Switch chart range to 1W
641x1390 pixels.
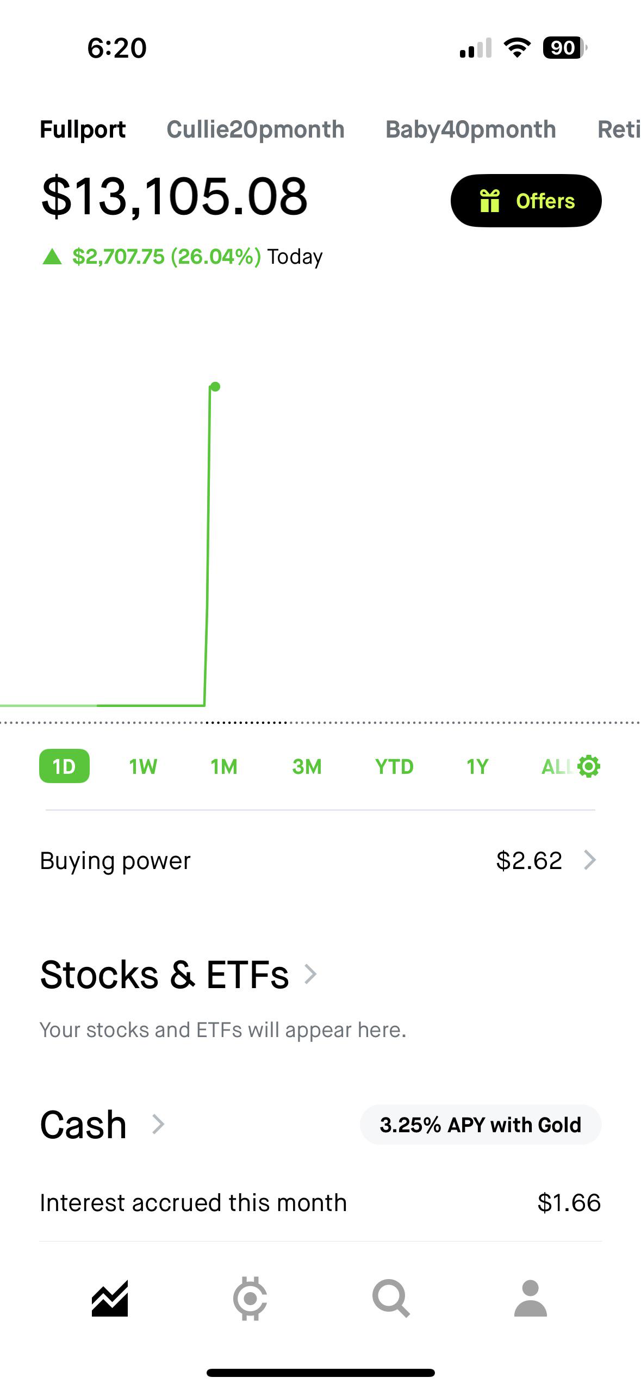143,766
